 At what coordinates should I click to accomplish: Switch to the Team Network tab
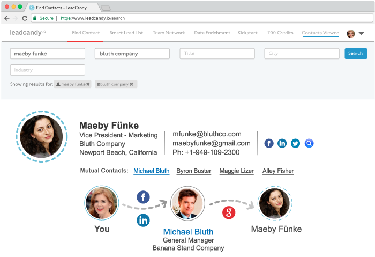pos(169,33)
